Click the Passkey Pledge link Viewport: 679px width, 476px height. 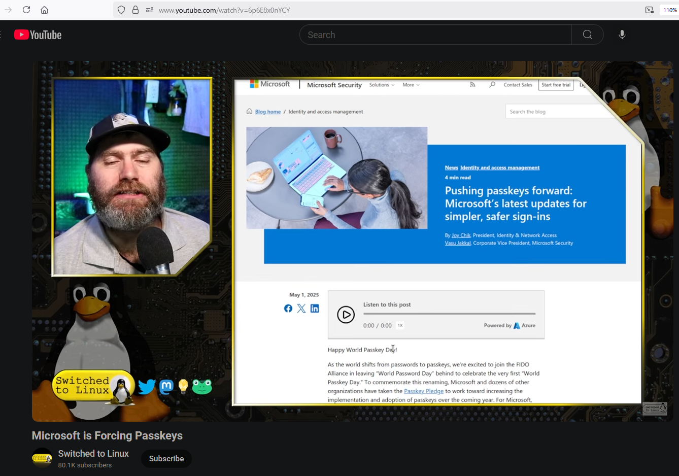point(424,391)
